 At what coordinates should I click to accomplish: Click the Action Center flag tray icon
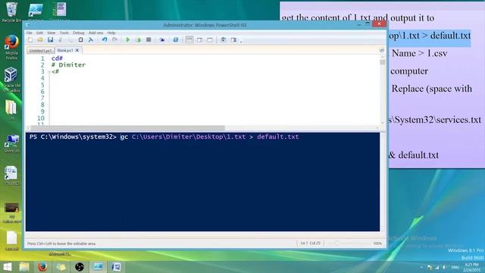430,267
